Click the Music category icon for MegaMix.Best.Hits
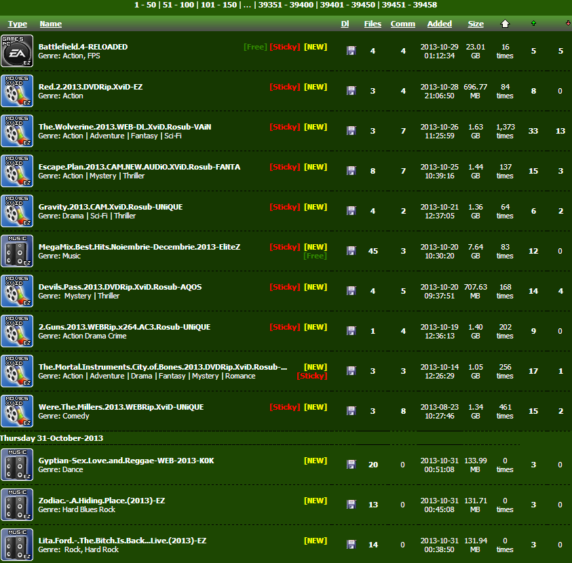This screenshot has height=563, width=572. click(x=17, y=251)
